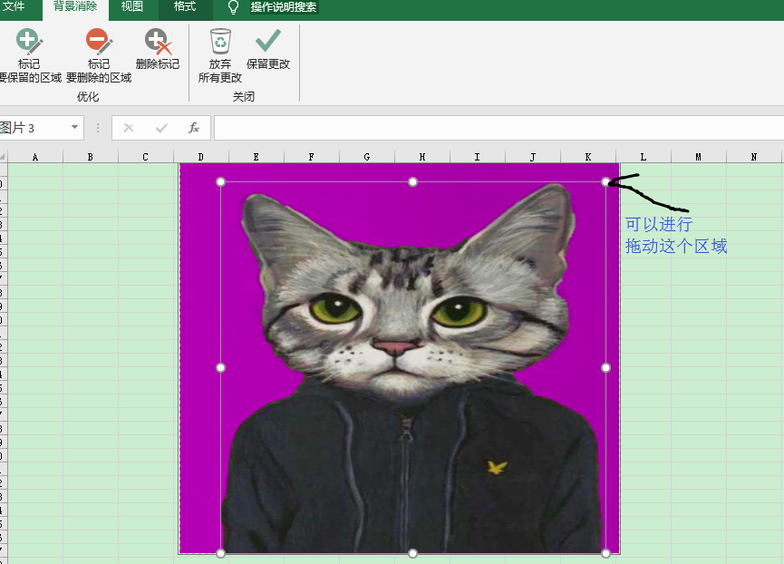
Task: Select Mark Areas to Remove tool (标记要删除的区域)
Action: coord(99,55)
